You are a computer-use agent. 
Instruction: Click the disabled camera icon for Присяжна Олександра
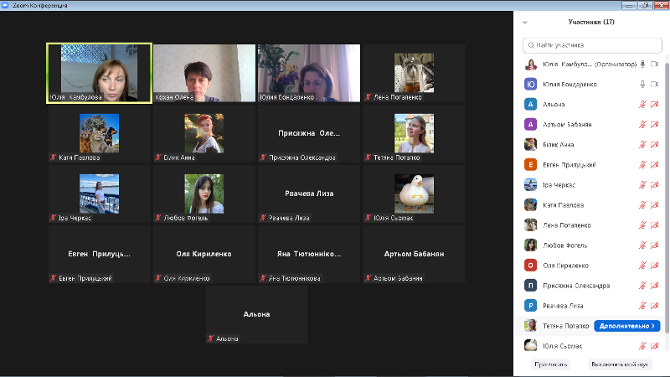(x=654, y=285)
